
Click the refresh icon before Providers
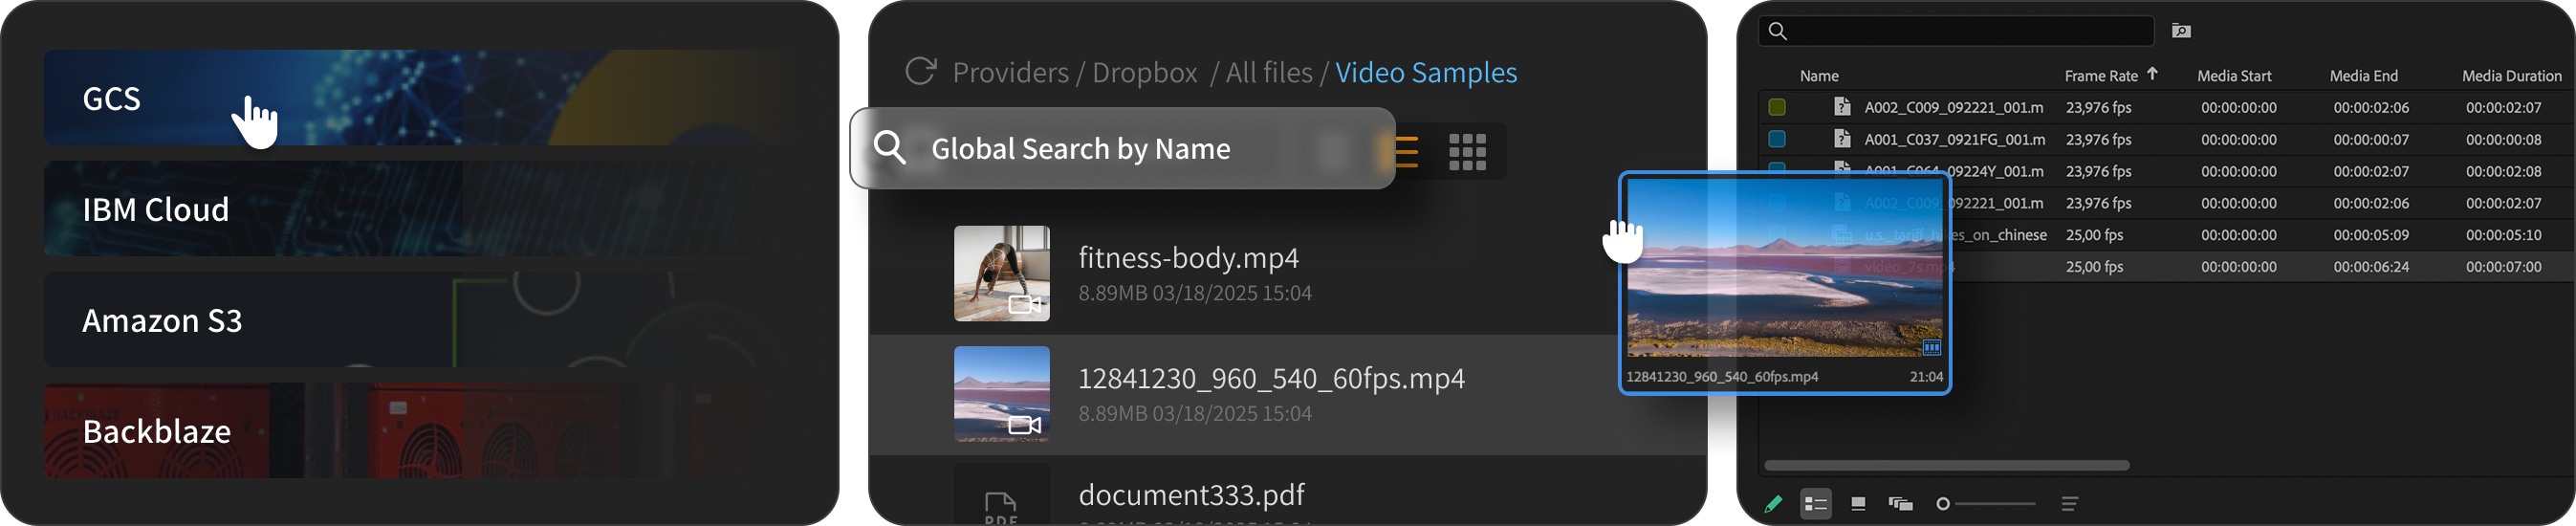(920, 72)
